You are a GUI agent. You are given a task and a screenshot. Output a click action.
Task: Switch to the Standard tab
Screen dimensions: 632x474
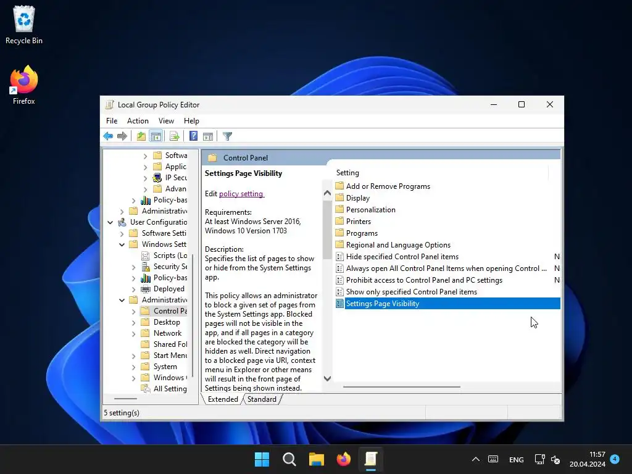262,399
